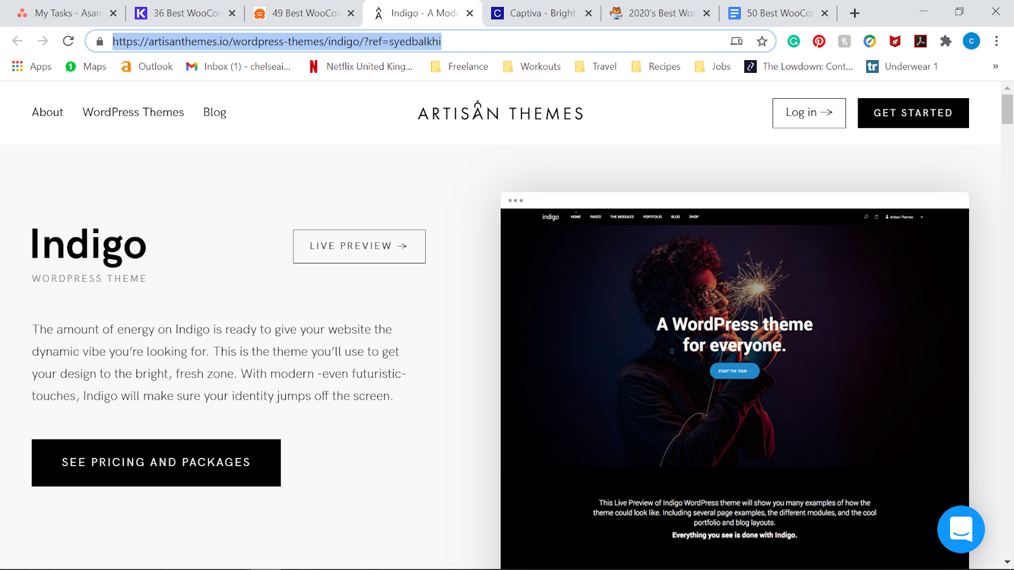Open the red shield extension icon

[x=895, y=41]
